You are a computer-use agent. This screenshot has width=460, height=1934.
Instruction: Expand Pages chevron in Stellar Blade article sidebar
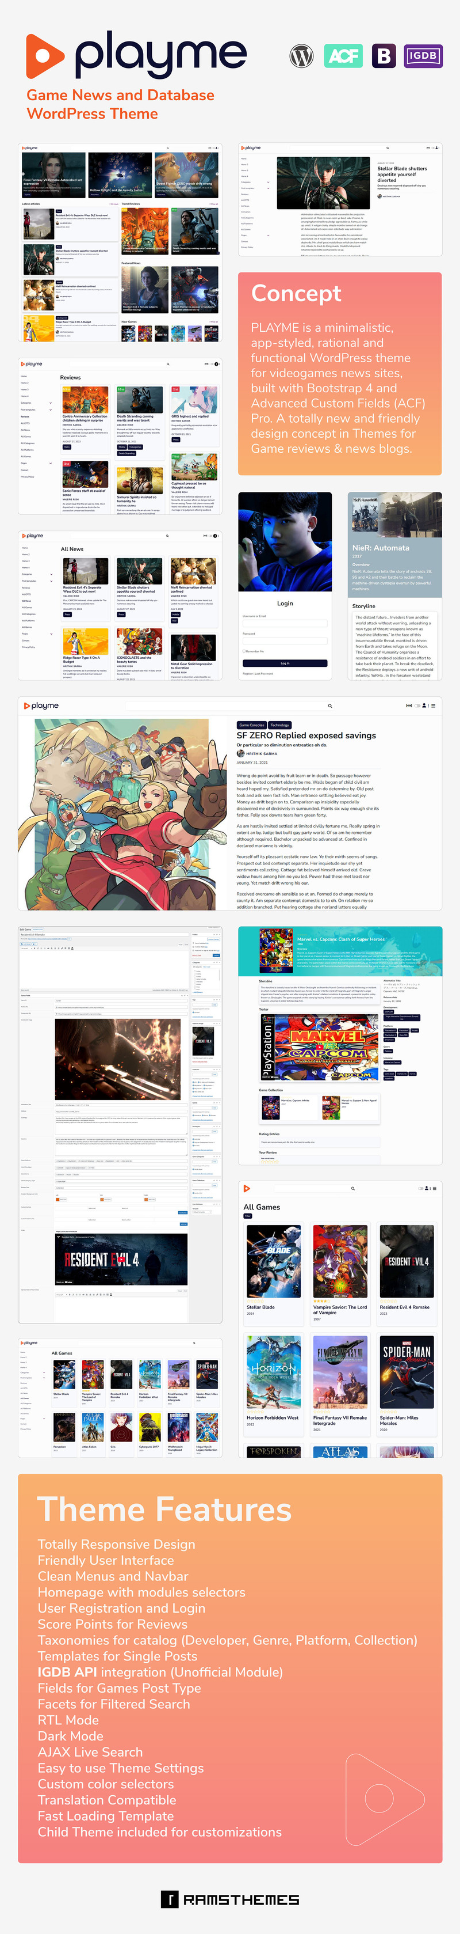[x=268, y=235]
